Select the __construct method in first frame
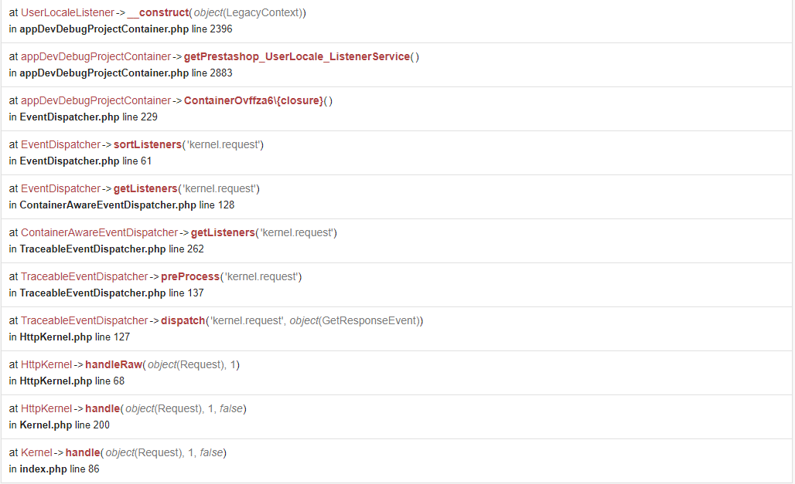The image size is (795, 484). pyautogui.click(x=158, y=12)
